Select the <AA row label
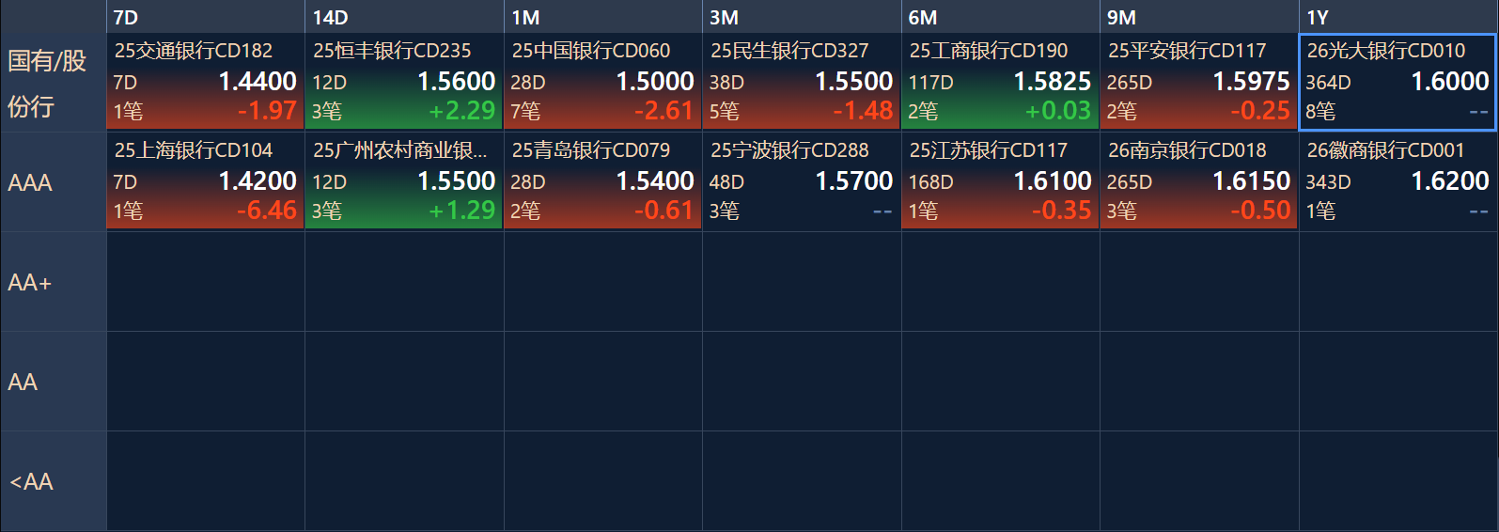1499x532 pixels. 53,481
